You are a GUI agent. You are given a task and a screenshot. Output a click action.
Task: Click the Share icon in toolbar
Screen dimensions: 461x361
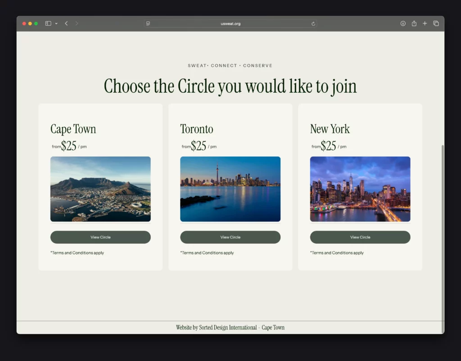click(x=414, y=23)
